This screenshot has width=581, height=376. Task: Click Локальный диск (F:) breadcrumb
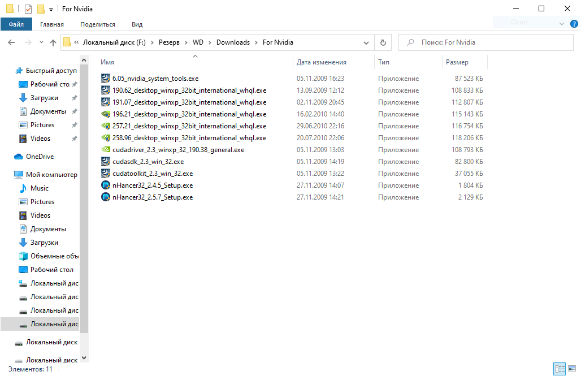coord(114,42)
